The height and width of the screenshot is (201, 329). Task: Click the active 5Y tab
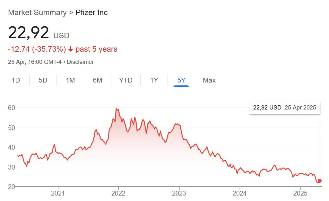coord(181,80)
